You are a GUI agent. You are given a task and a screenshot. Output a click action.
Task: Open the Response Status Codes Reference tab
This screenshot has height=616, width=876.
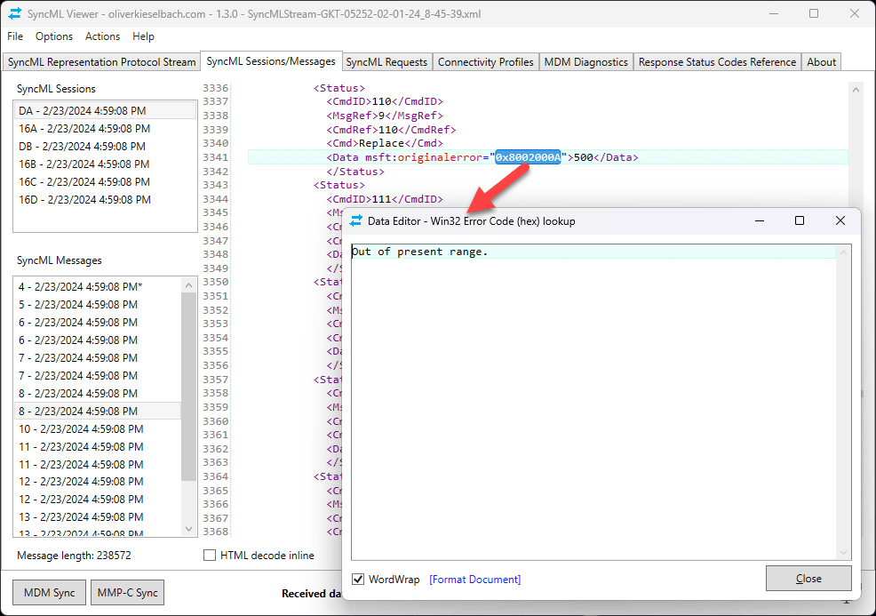(x=716, y=62)
